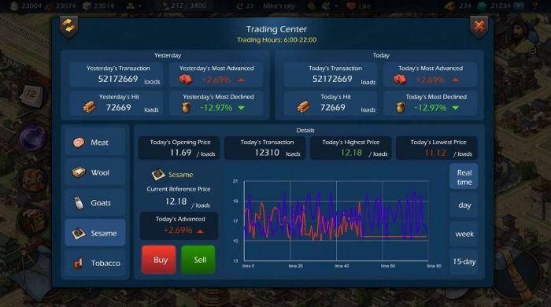
Task: Click the wood logs icon in Today's Hit
Action: click(x=304, y=106)
